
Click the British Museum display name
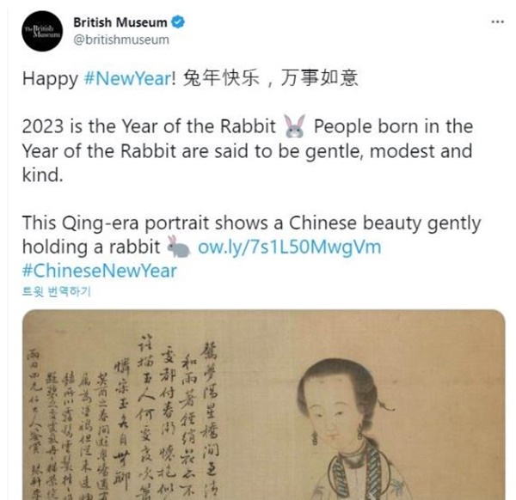(x=120, y=22)
